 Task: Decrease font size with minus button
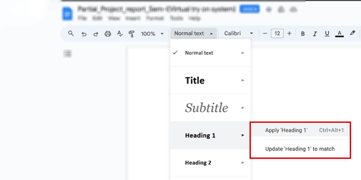(x=265, y=33)
